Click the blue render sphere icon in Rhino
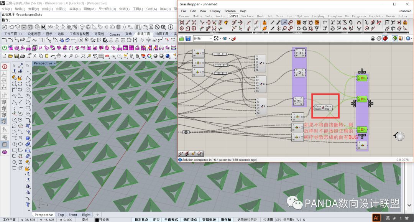 pyautogui.click(x=168, y=56)
